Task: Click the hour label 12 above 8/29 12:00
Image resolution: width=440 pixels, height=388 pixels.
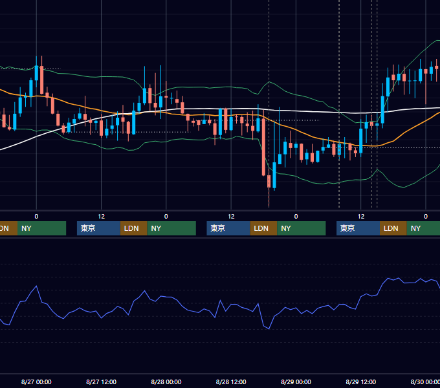Action: pos(361,217)
